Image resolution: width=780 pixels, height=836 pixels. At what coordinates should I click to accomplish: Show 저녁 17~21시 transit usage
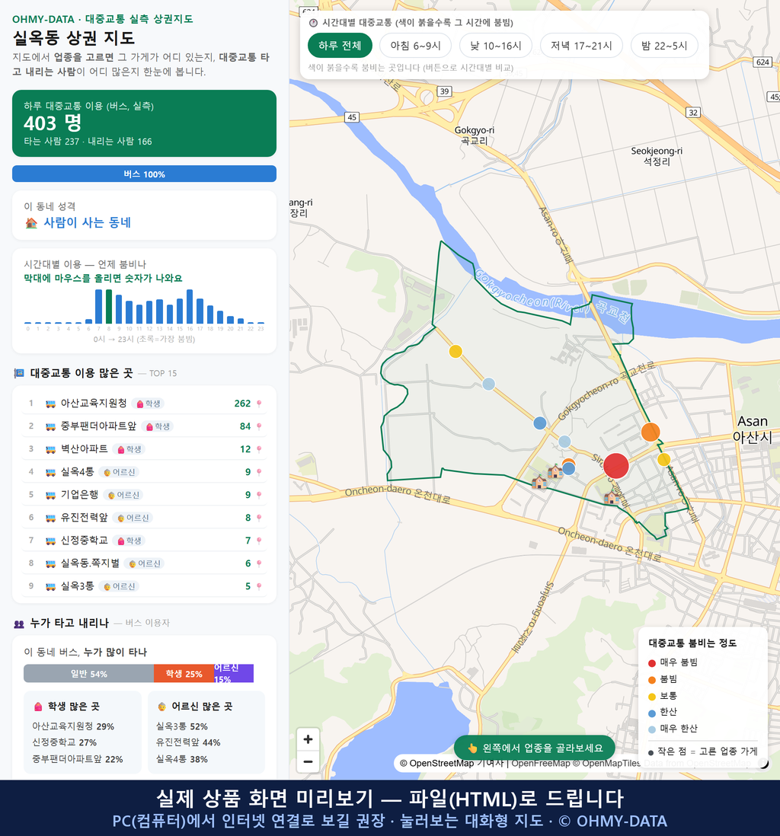click(581, 46)
